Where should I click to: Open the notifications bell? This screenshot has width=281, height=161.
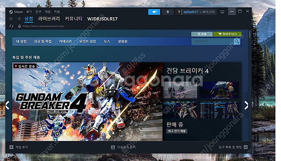[168, 12]
